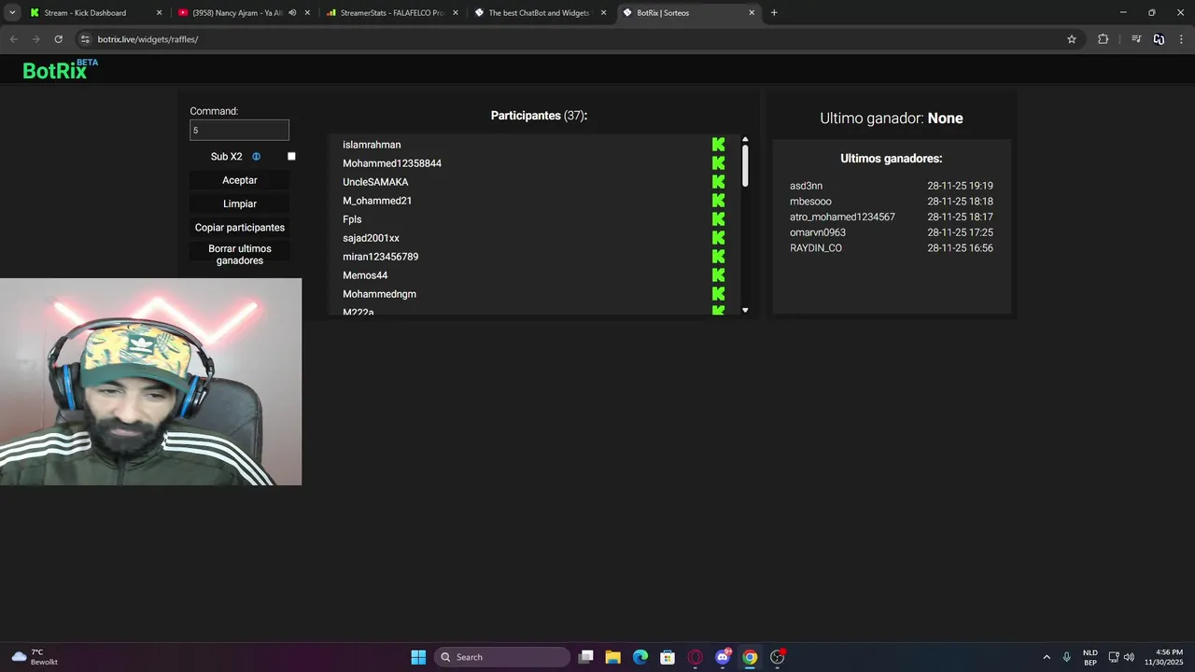Click the browser address bar URL

click(148, 39)
